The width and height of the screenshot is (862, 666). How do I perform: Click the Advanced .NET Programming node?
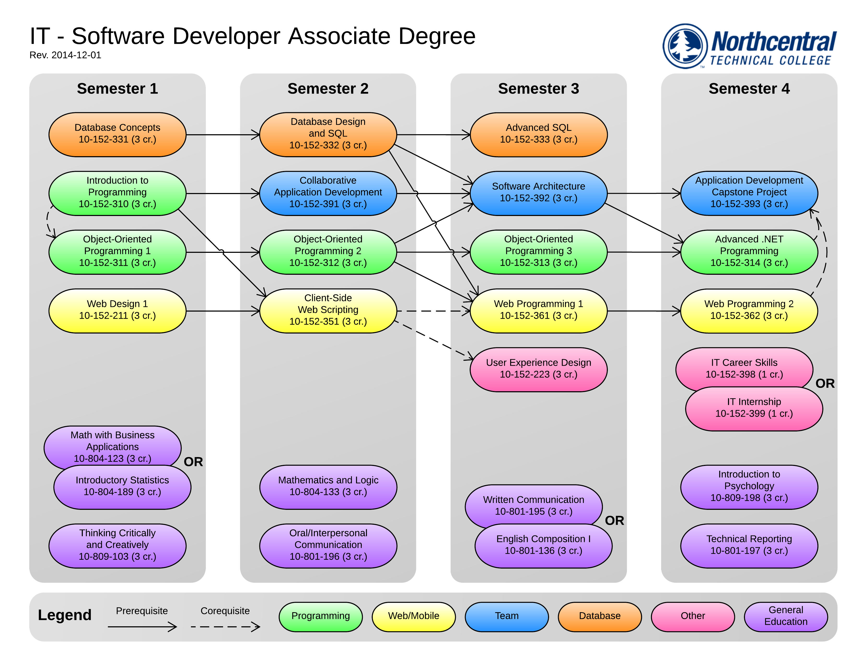749,251
